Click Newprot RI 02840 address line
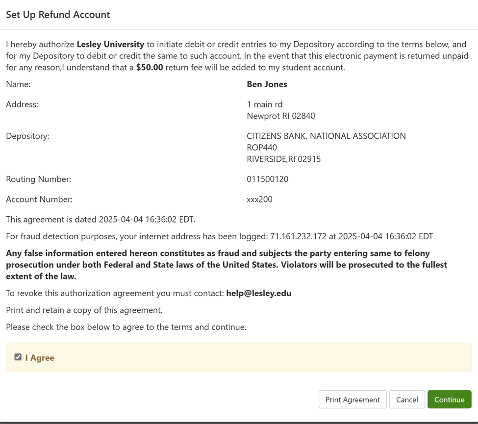Screen dimensions: 478x424 pyautogui.click(x=281, y=116)
